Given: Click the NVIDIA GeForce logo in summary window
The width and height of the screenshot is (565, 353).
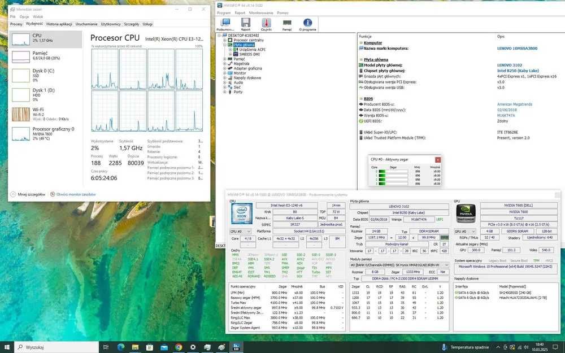Looking at the screenshot, I should coord(466,213).
